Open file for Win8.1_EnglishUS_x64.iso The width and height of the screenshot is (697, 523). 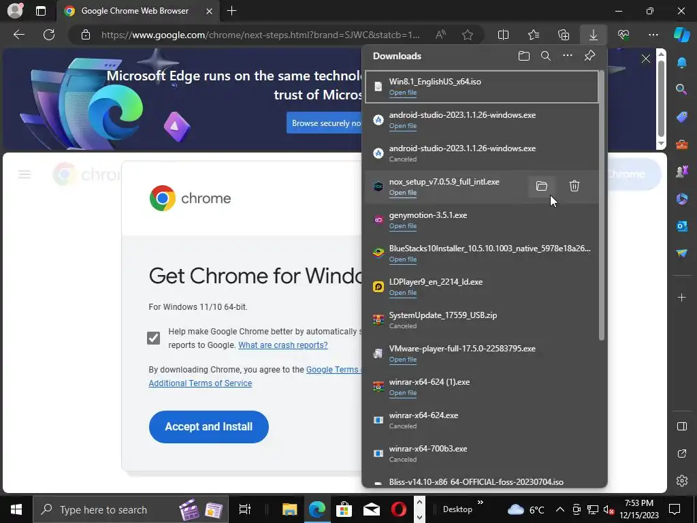click(403, 93)
